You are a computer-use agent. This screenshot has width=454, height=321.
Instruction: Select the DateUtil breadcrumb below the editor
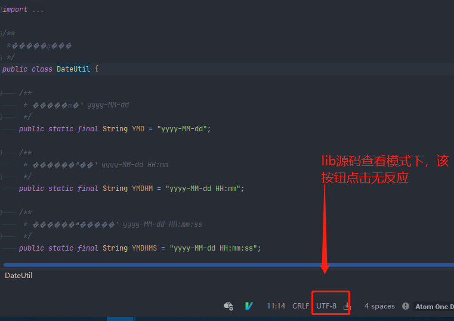(18, 276)
